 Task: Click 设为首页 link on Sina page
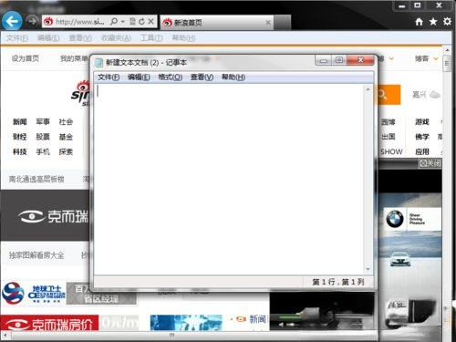tap(26, 58)
